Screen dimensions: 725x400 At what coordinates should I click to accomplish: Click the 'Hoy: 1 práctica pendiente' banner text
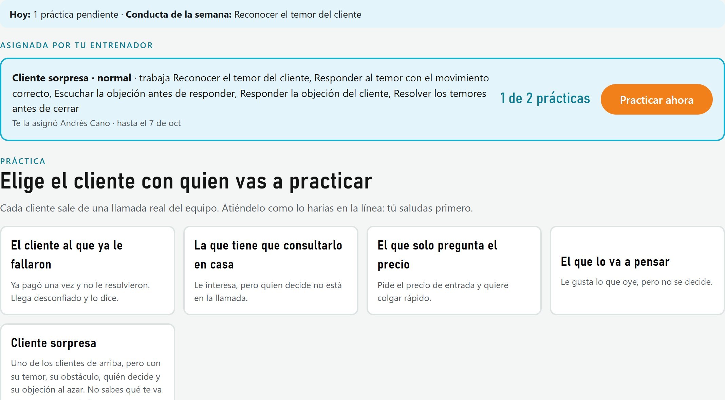(x=64, y=15)
